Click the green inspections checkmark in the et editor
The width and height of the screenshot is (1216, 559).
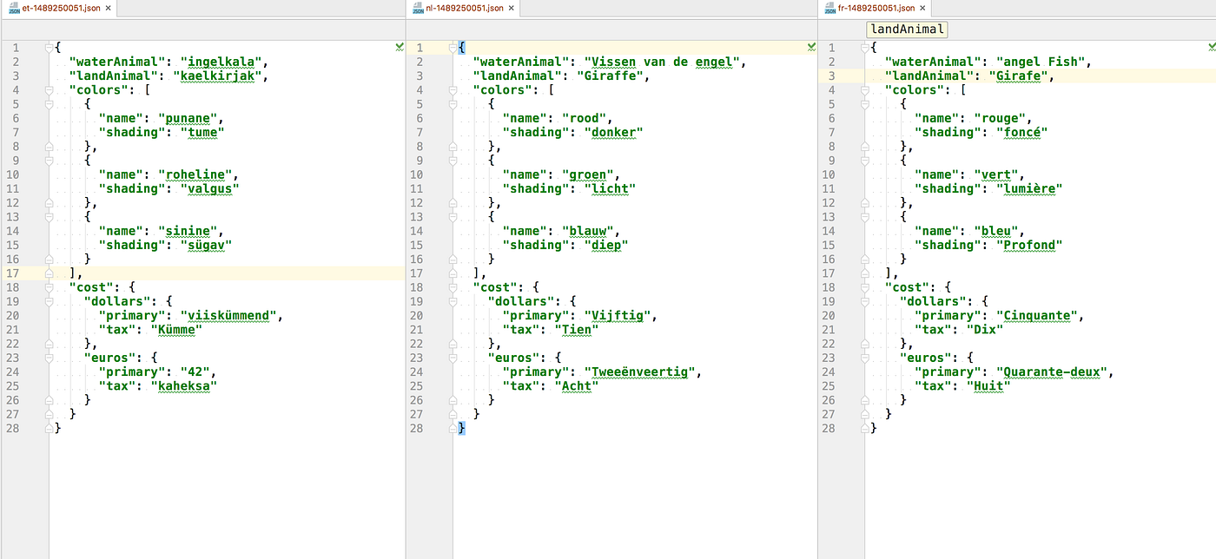pyautogui.click(x=399, y=47)
